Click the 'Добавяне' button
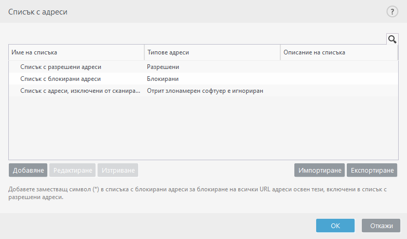Viewport: 407px width, 239px height. pos(28,170)
